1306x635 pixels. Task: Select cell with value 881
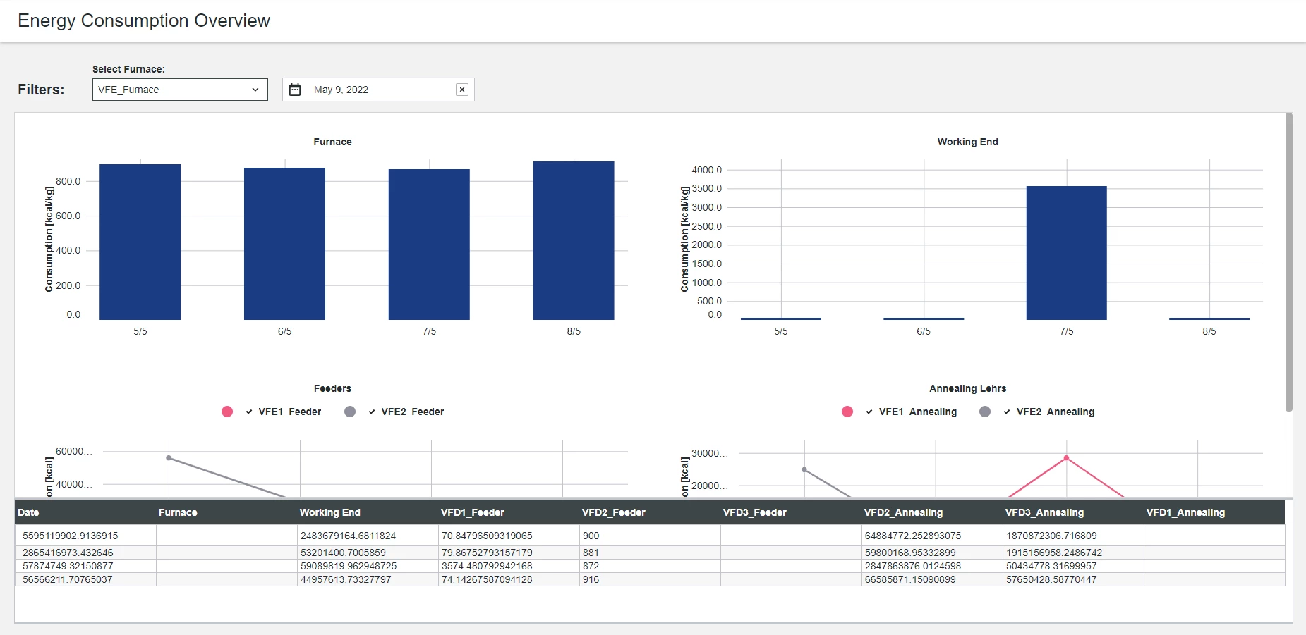(x=650, y=553)
